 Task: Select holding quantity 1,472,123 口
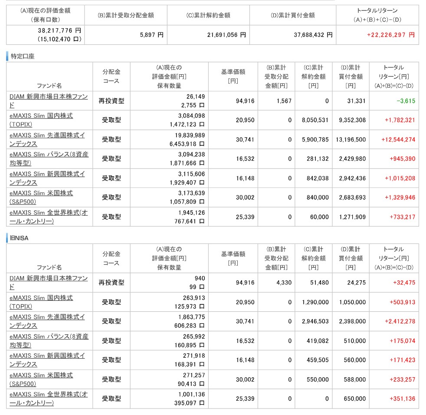(187, 124)
